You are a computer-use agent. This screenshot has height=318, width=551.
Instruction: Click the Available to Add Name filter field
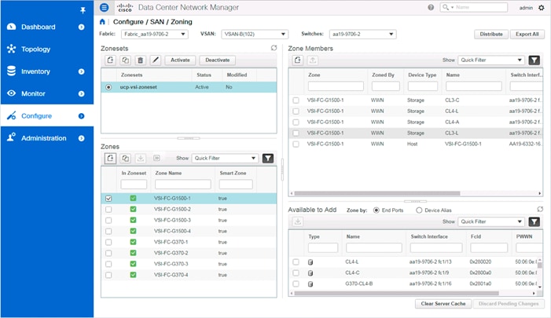[374, 248]
